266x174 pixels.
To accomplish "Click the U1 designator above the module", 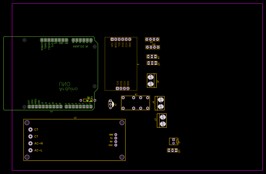I will pyautogui.click(x=75, y=118).
